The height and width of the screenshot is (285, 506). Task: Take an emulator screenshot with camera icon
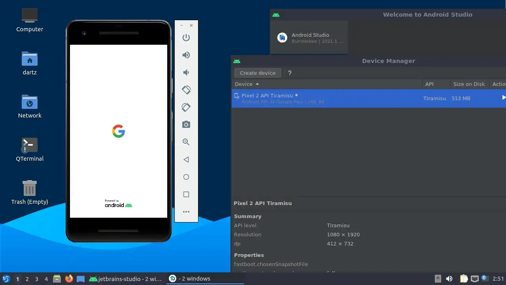tap(186, 125)
